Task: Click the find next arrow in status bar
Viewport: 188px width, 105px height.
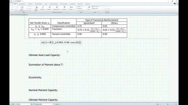Action: (x=34, y=104)
